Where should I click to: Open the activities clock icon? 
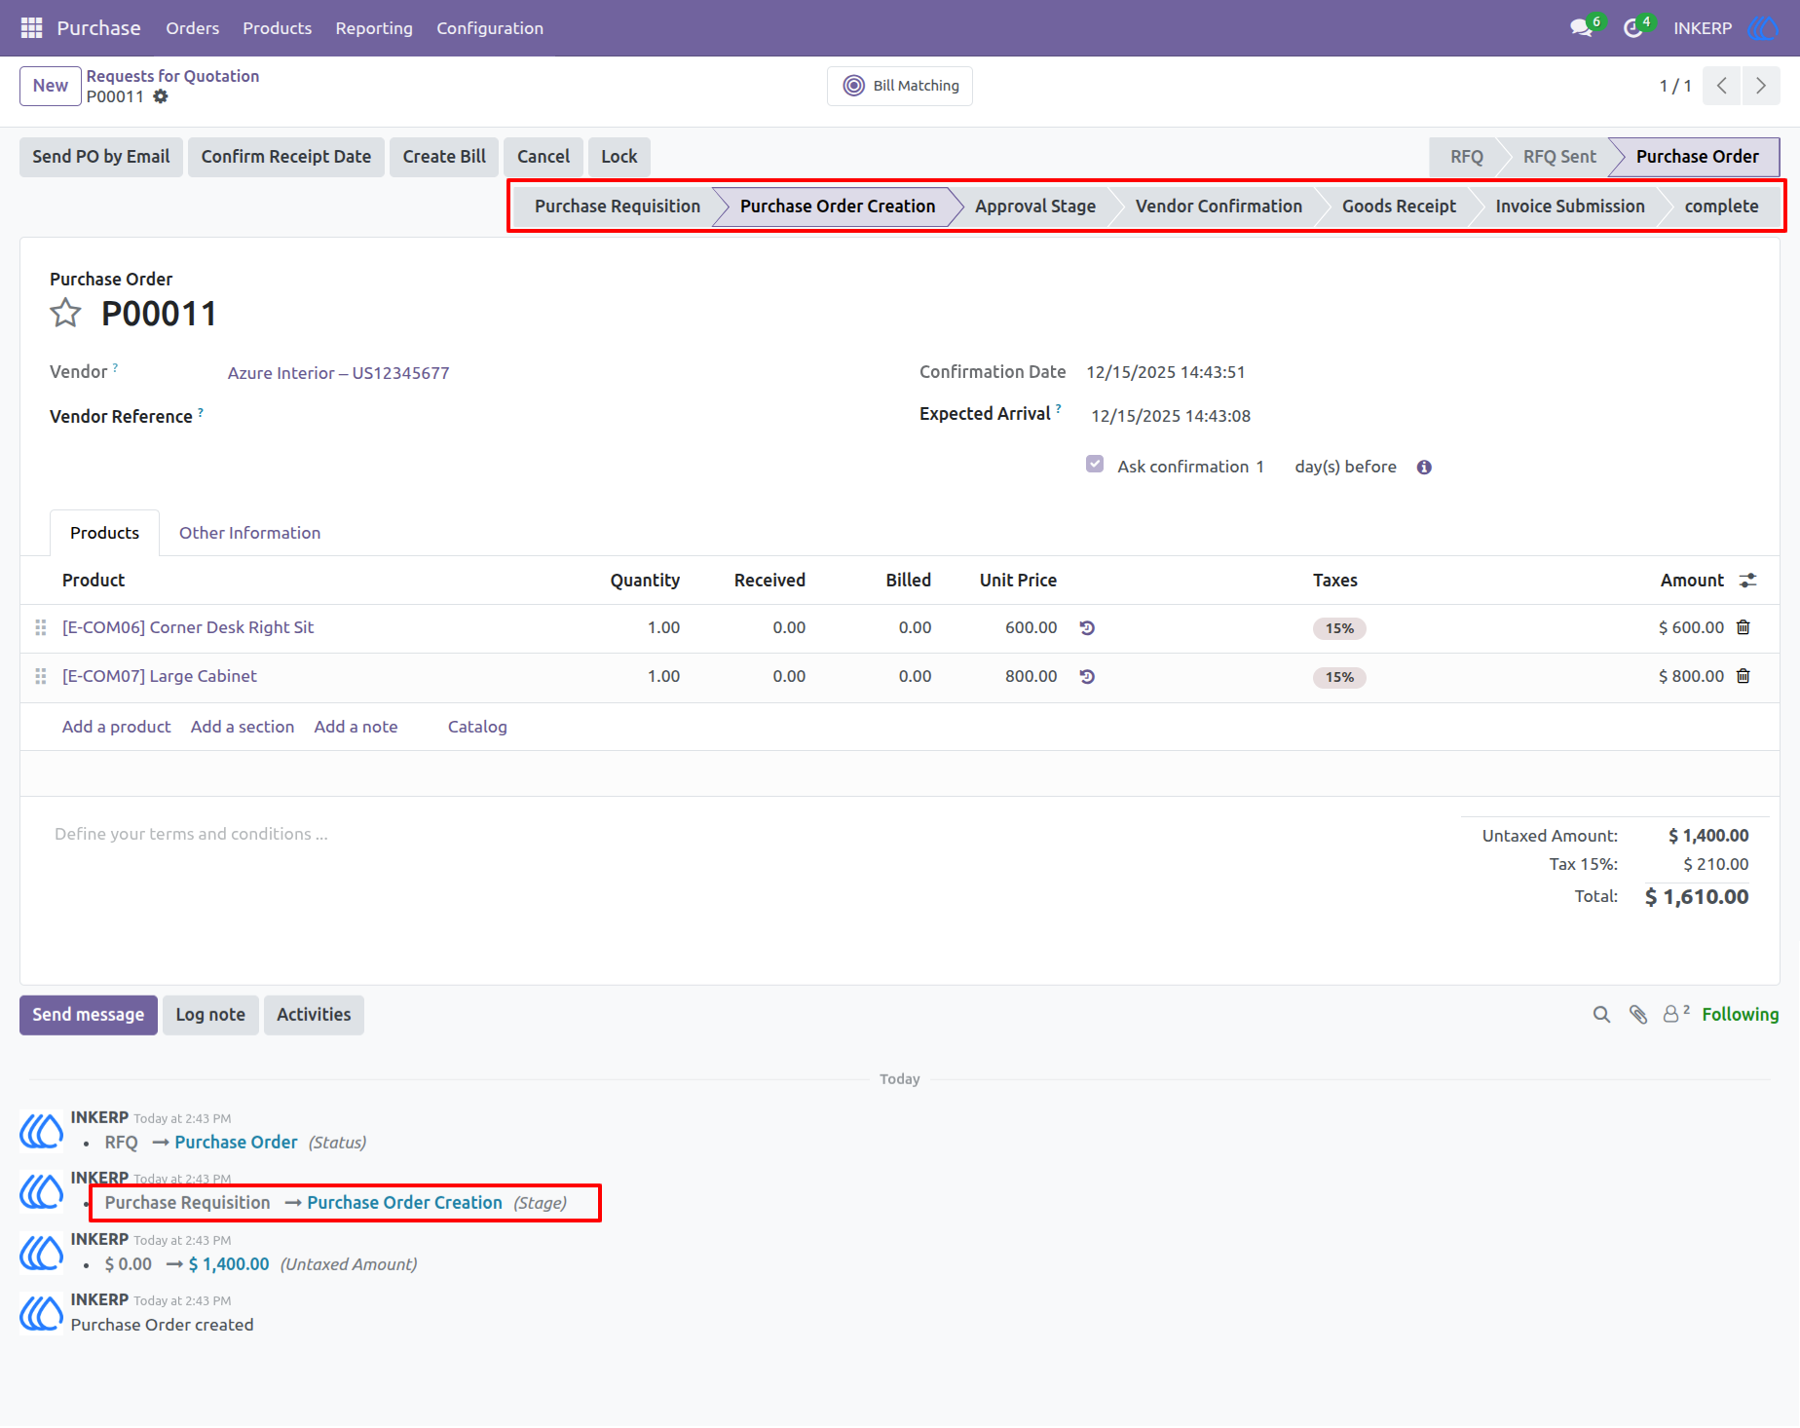click(1633, 28)
